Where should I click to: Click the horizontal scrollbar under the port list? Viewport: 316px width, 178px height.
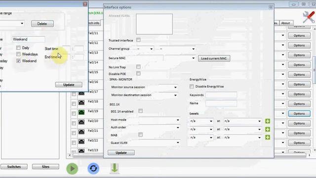click(190, 155)
